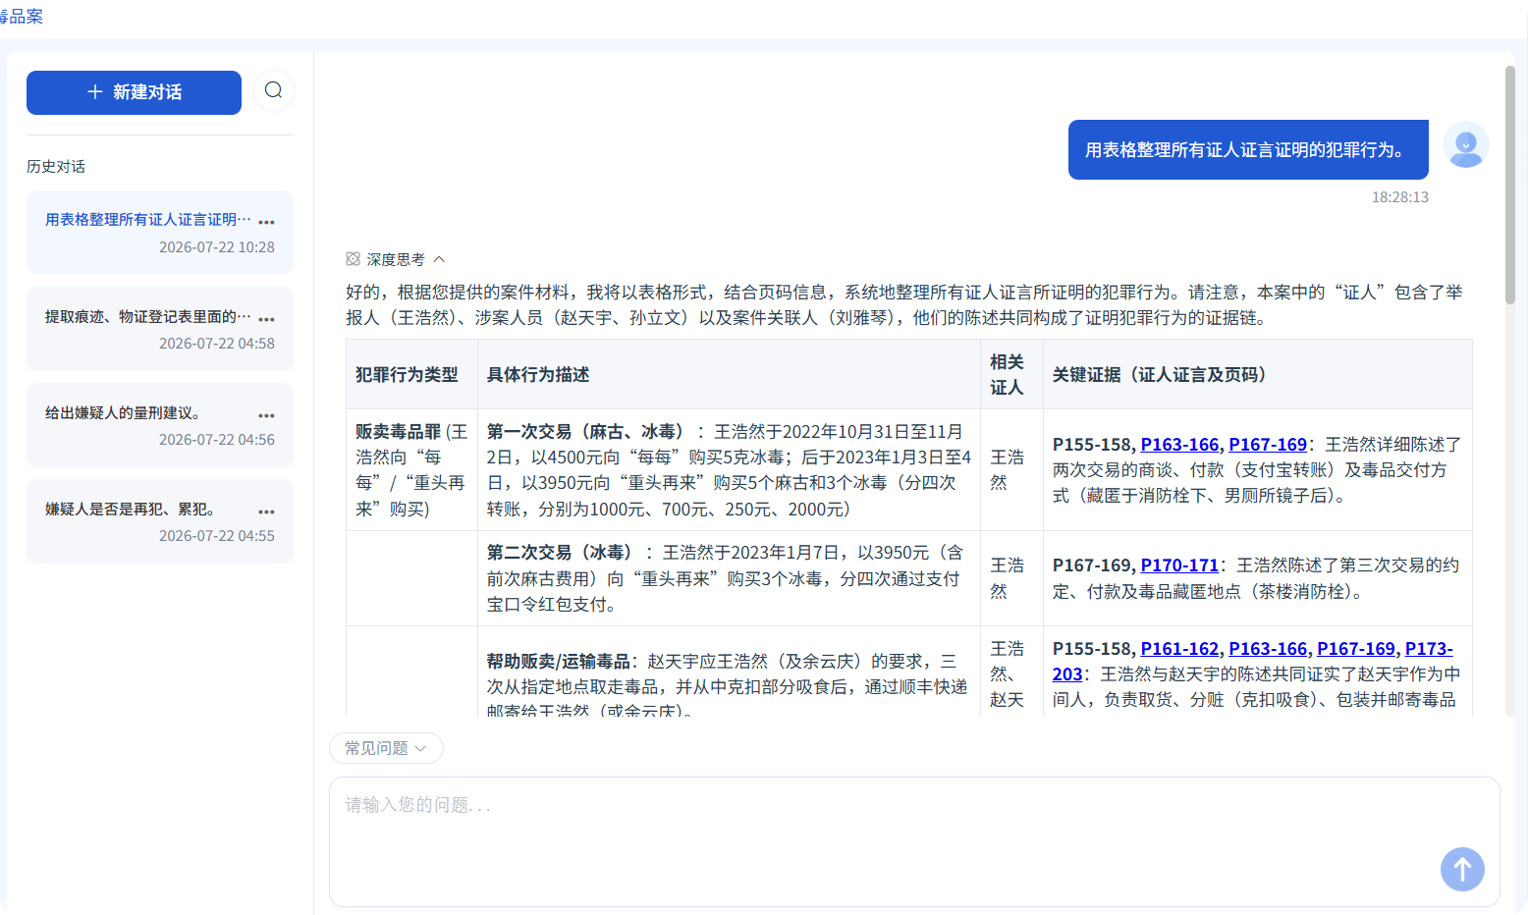The image size is (1528, 915).
Task: Open page link P161-162 in third evidence row
Action: click(x=1179, y=649)
